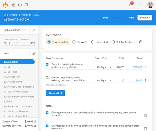The width and height of the screenshot is (156, 131).
Task: Edit the Bathroom room with pencil icon
Action: [x=34, y=30]
